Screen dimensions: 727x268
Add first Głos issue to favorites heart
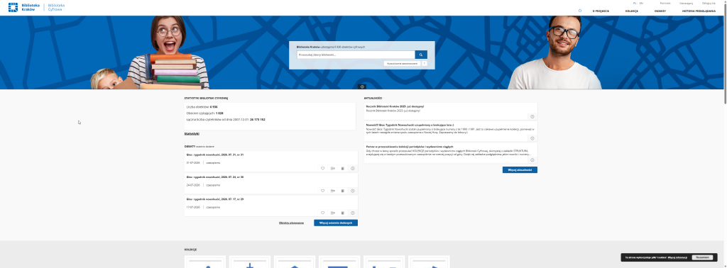(323, 169)
